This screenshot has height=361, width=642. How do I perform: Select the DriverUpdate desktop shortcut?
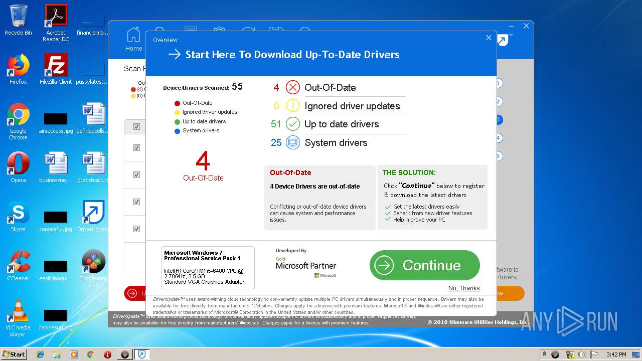tap(94, 217)
